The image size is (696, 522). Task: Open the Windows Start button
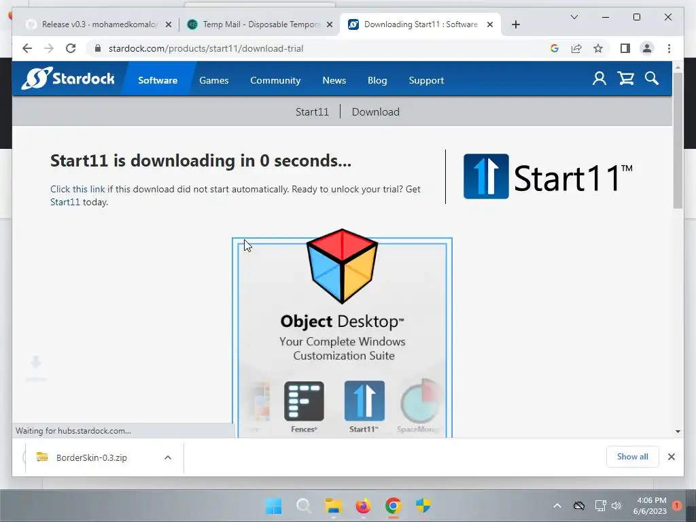pos(273,506)
